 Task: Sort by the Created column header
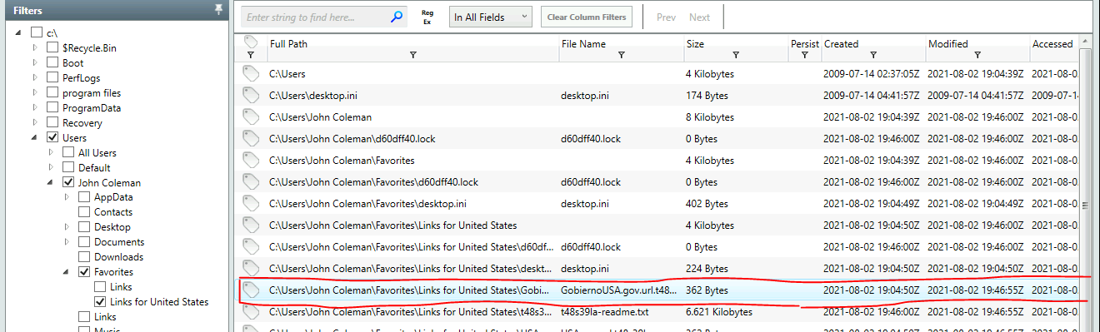[841, 43]
